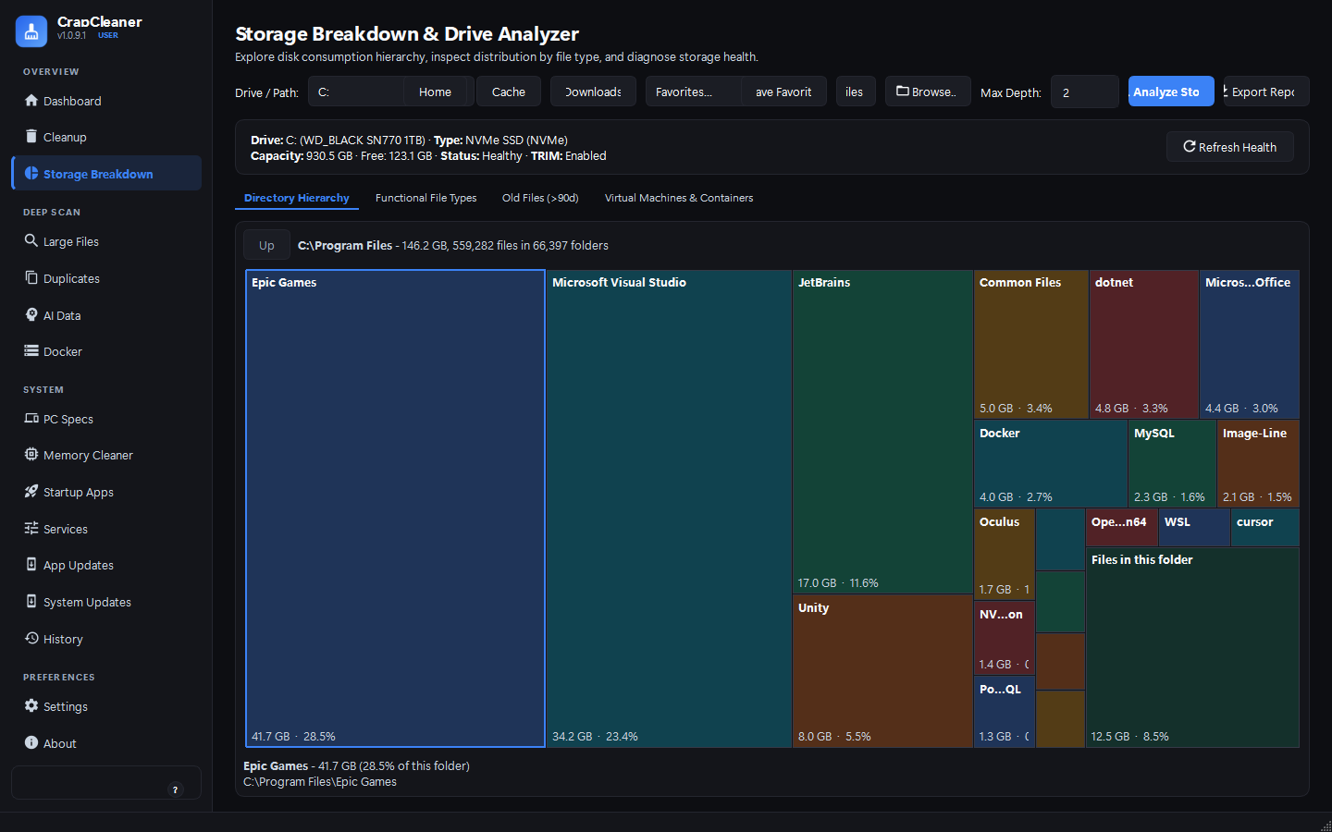Click the Max Depth number field

pyautogui.click(x=1085, y=92)
